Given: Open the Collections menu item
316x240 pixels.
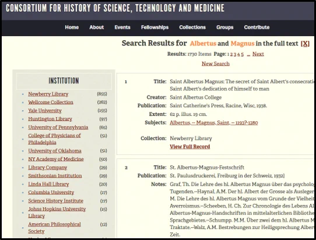Looking at the screenshot, I should [192, 27].
